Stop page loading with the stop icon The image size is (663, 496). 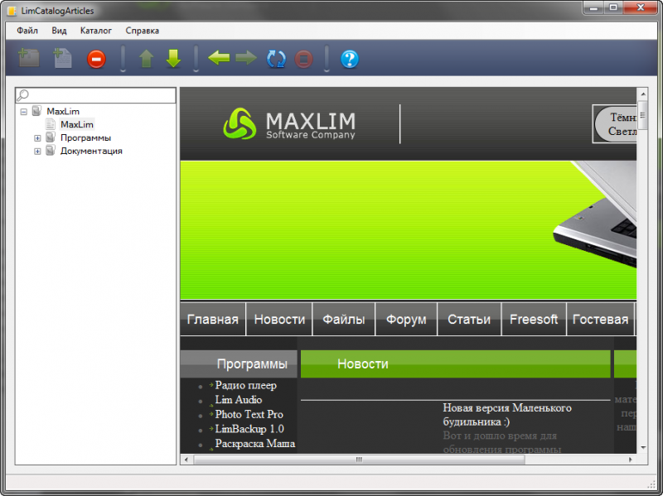[x=303, y=59]
